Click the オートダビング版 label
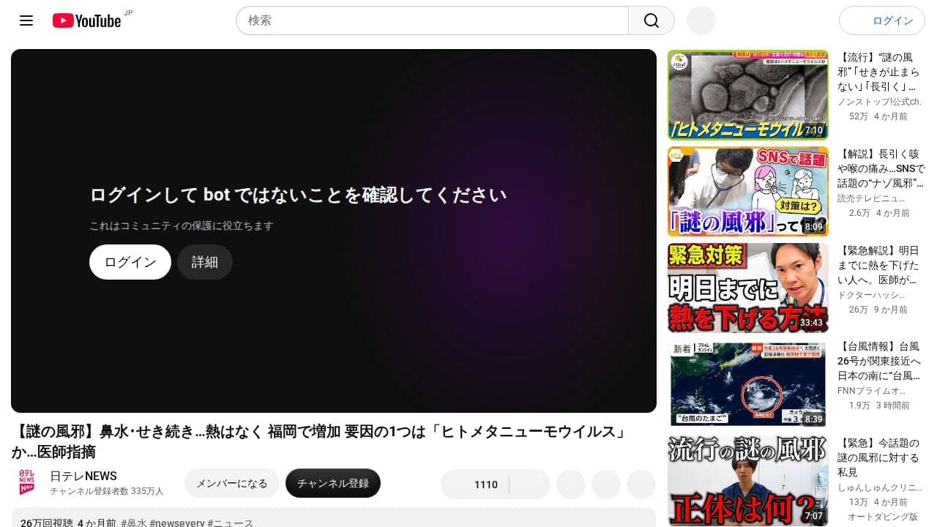937x527 pixels. click(x=883, y=517)
